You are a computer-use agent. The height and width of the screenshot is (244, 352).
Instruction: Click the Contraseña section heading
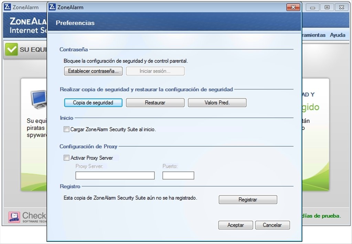74,49
